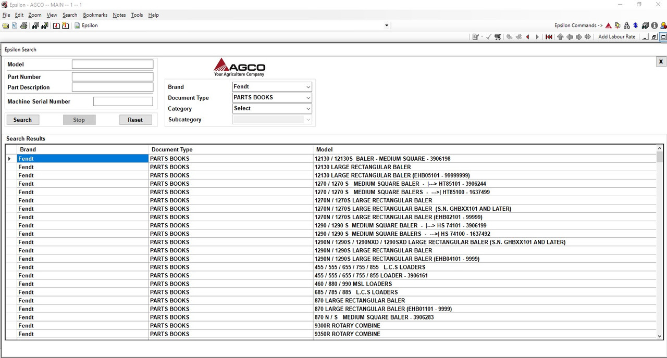The height and width of the screenshot is (358, 667).
Task: Open the View menu
Action: pyautogui.click(x=52, y=15)
